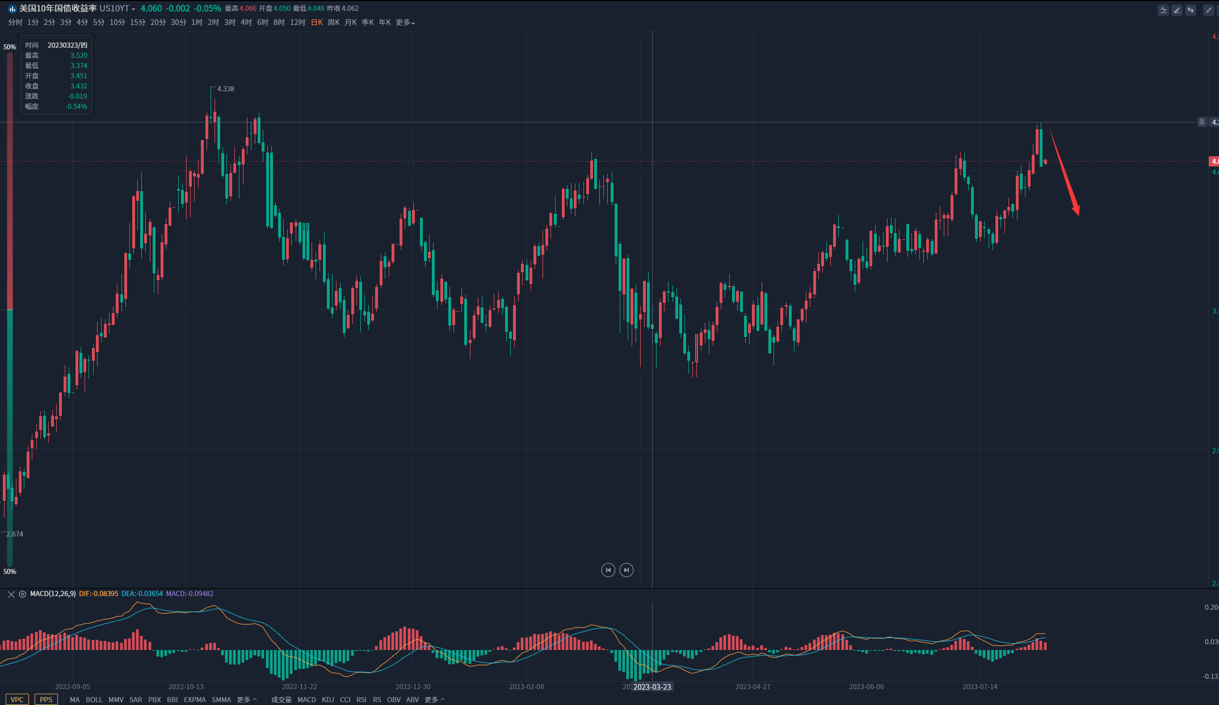Toggle the PPS overlay button
The height and width of the screenshot is (705, 1219).
[x=46, y=699]
